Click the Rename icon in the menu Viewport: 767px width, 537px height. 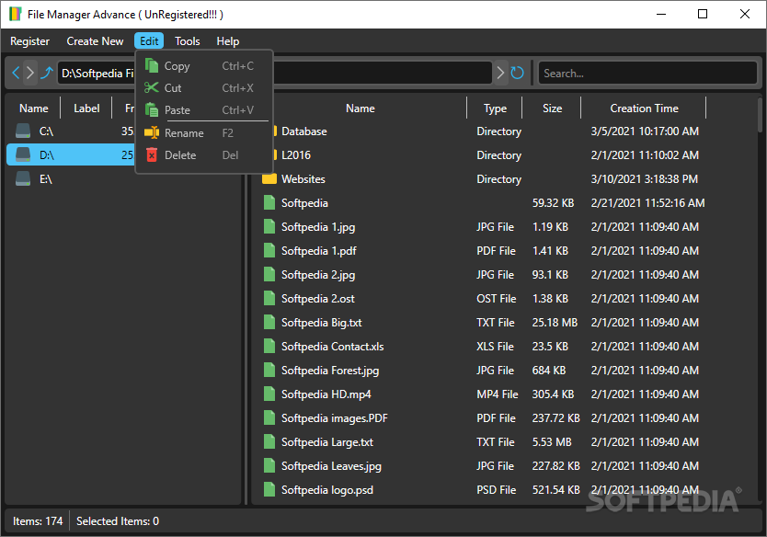(152, 132)
